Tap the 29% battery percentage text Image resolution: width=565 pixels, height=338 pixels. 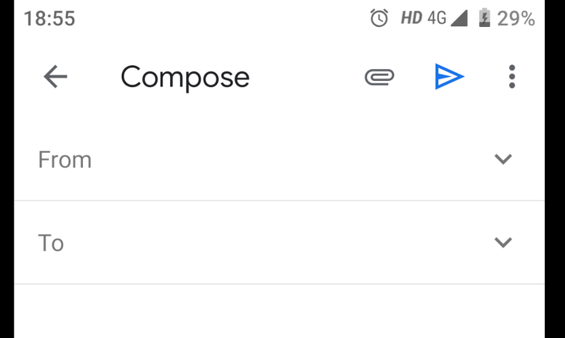516,19
